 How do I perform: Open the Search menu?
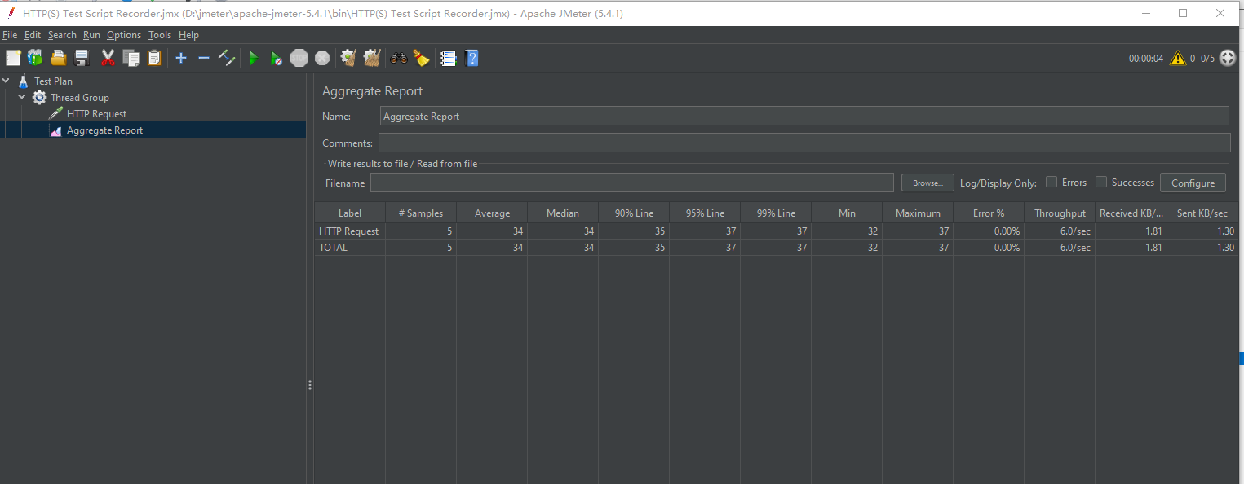pos(62,35)
